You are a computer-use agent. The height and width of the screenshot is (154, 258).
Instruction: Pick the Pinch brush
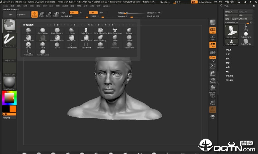coord(43,45)
